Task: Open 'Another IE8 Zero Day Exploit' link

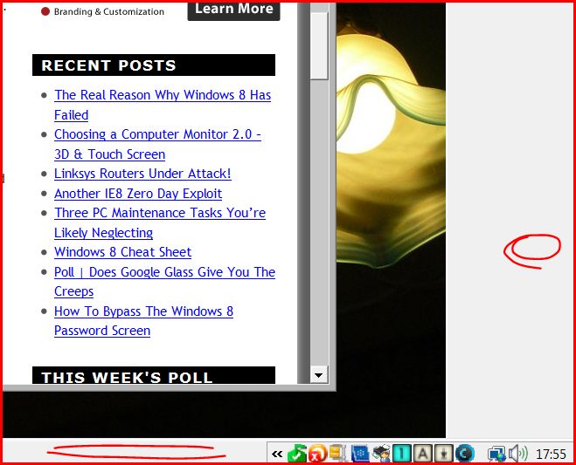Action: [x=138, y=194]
